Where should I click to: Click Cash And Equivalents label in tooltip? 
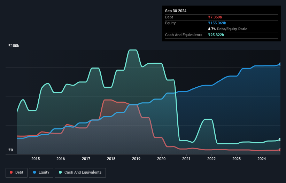(184, 35)
